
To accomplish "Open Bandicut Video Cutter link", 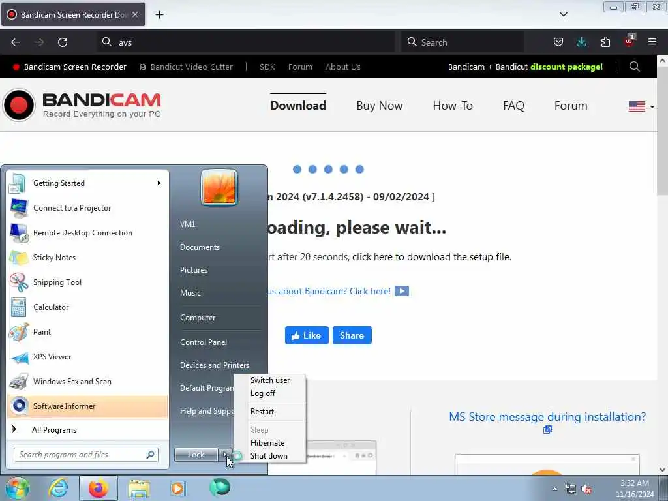I will pos(187,67).
